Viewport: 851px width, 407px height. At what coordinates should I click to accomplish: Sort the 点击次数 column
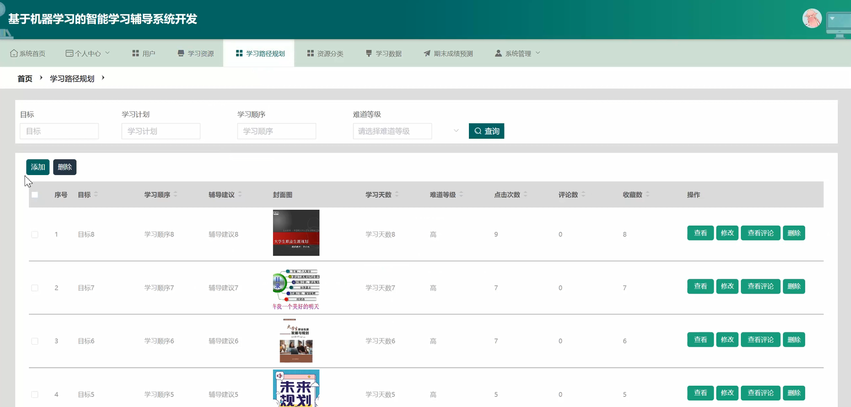[525, 194]
